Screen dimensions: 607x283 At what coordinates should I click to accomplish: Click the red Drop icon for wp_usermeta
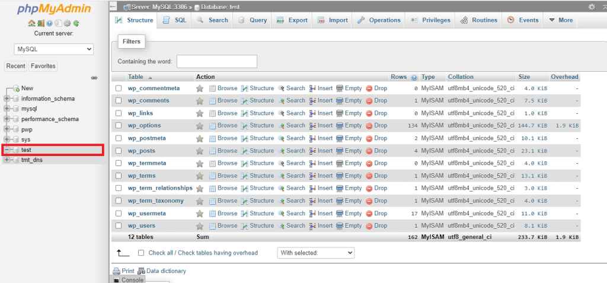coord(369,214)
